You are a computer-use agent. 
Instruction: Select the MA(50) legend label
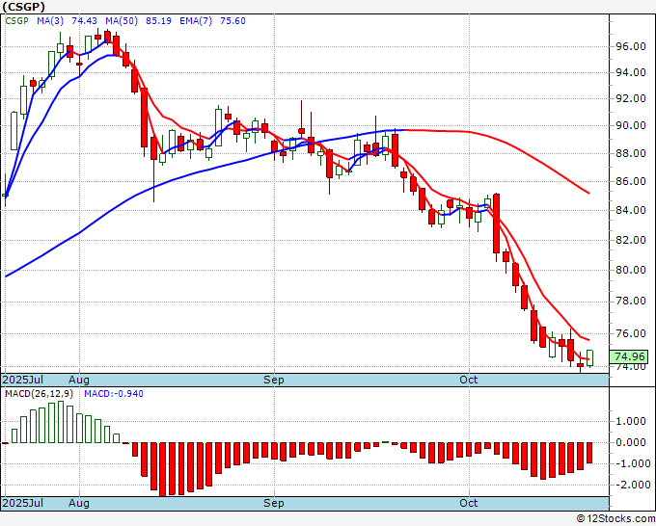pyautogui.click(x=122, y=21)
